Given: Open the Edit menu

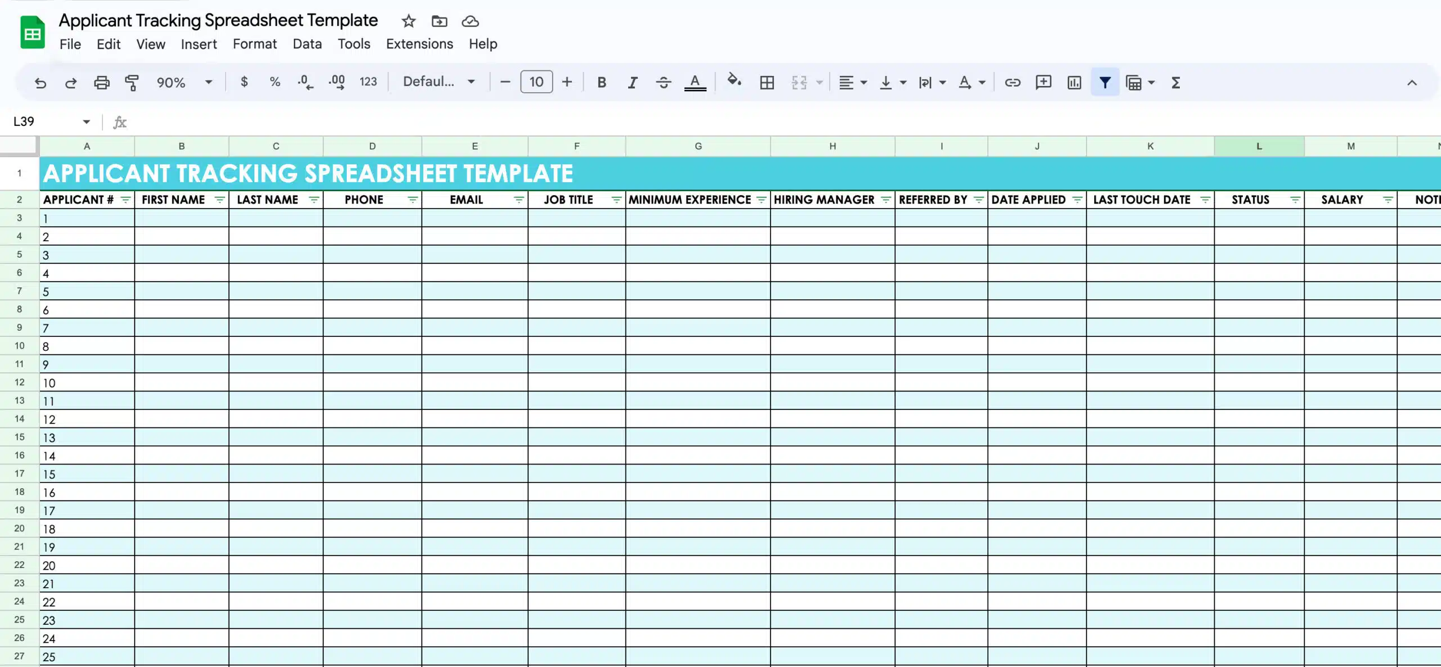Looking at the screenshot, I should pos(108,44).
